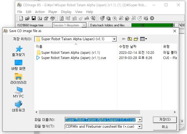The image size is (187, 134).
Task: Click the disc with dark magnifier toolbar icon
Action: point(108,18)
